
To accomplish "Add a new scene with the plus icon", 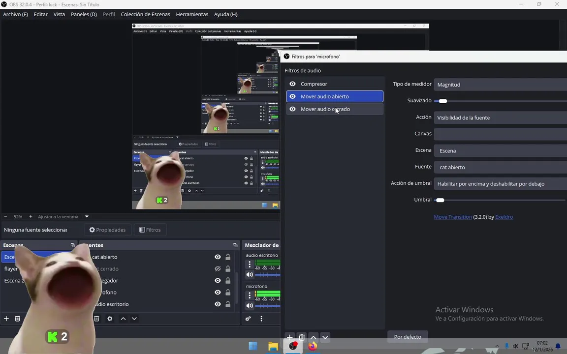I will coord(6,319).
